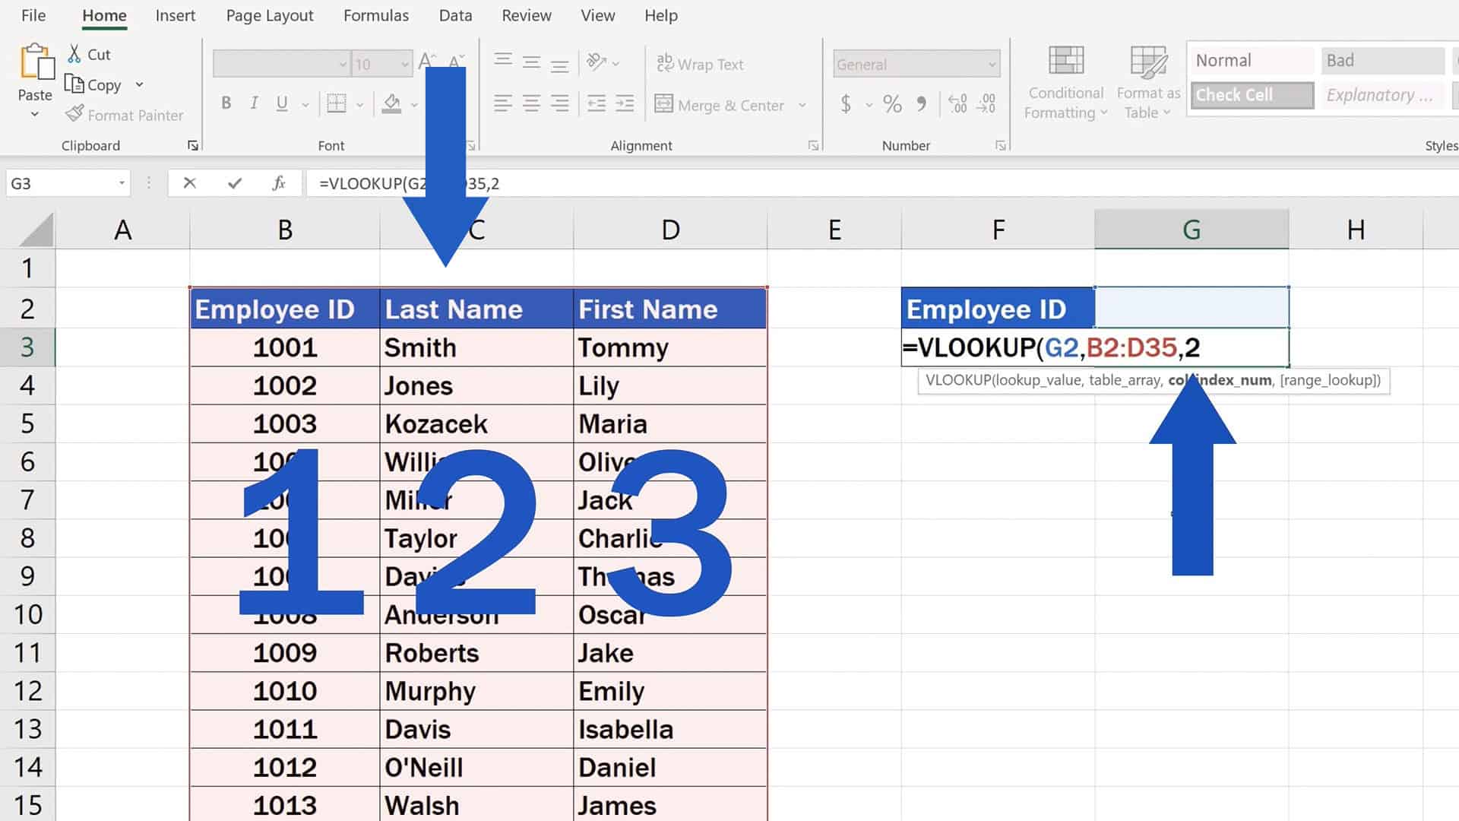
Task: Click the Underline formatting icon
Action: [x=280, y=103]
